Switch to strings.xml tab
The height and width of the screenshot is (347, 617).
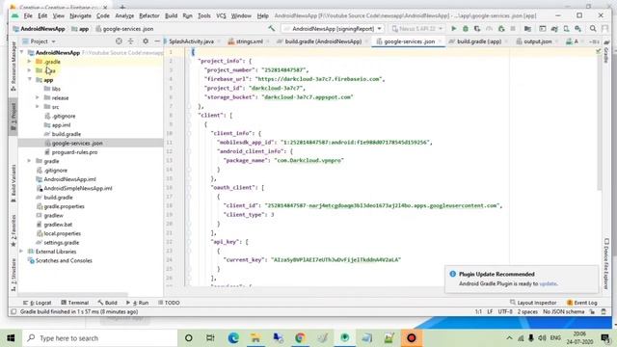(249, 41)
